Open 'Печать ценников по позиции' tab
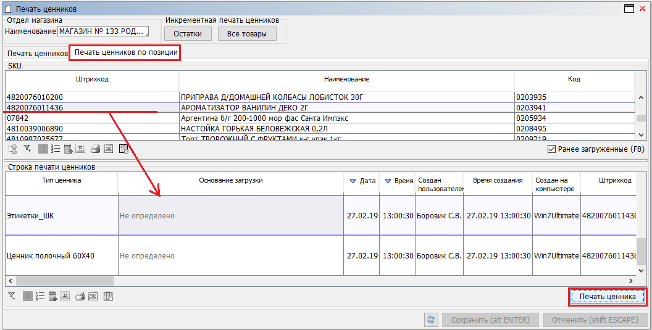 pos(126,53)
